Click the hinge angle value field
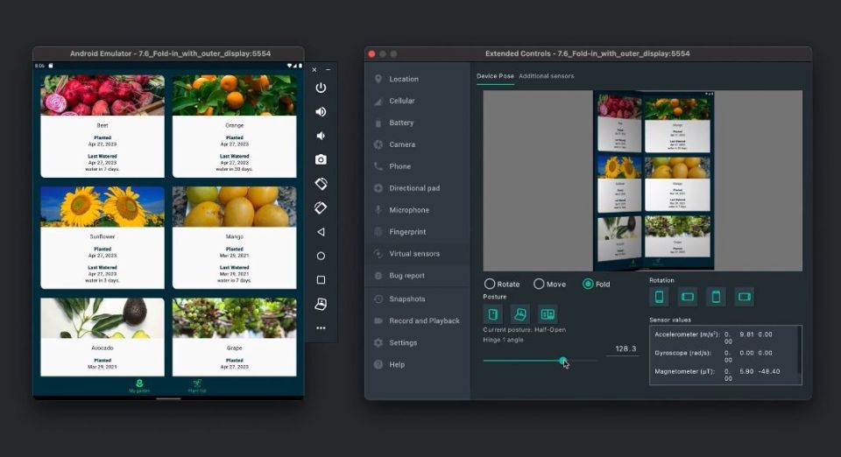 point(622,348)
